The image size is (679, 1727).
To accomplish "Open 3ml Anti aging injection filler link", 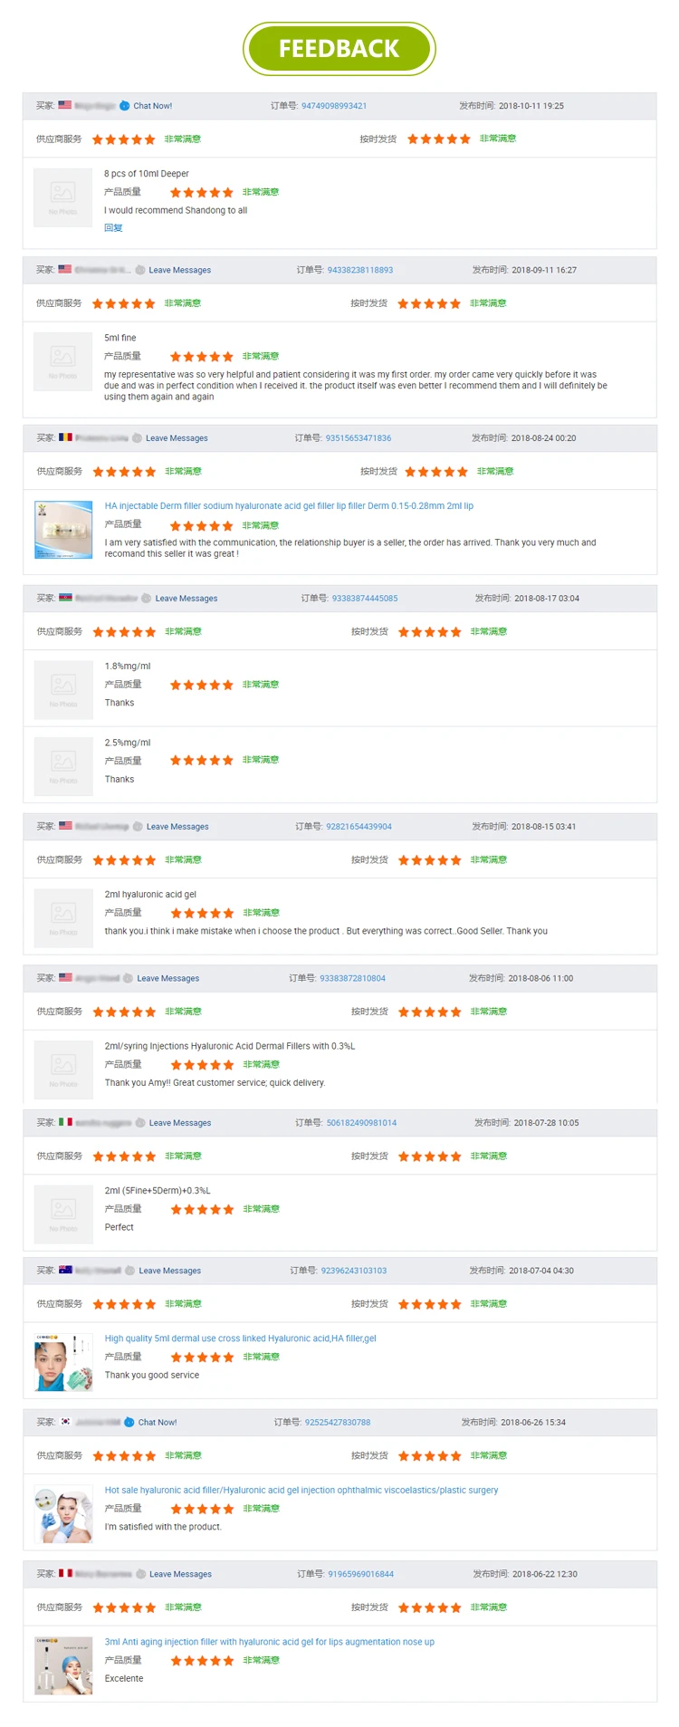I will click(x=270, y=1642).
